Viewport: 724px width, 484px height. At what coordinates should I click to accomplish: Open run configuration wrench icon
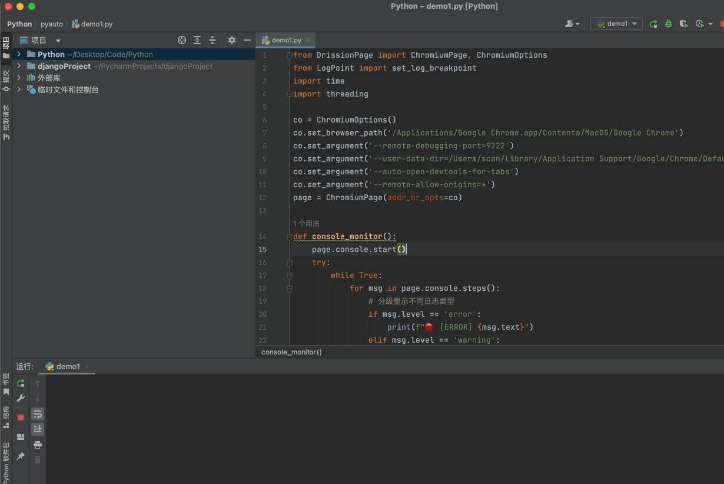[x=21, y=399]
